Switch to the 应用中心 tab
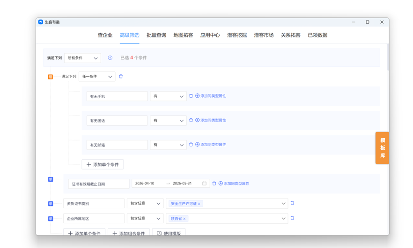 210,35
